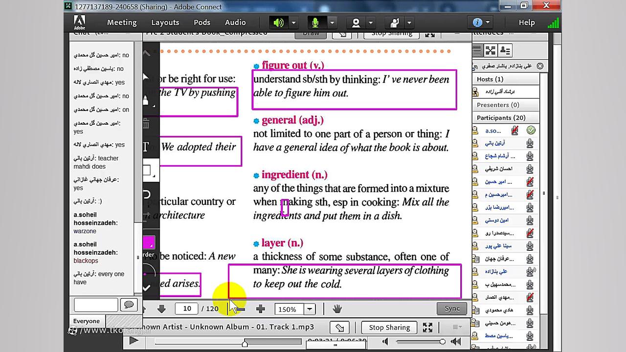Open the Layouts menu
This screenshot has height=352, width=626.
[x=165, y=22]
